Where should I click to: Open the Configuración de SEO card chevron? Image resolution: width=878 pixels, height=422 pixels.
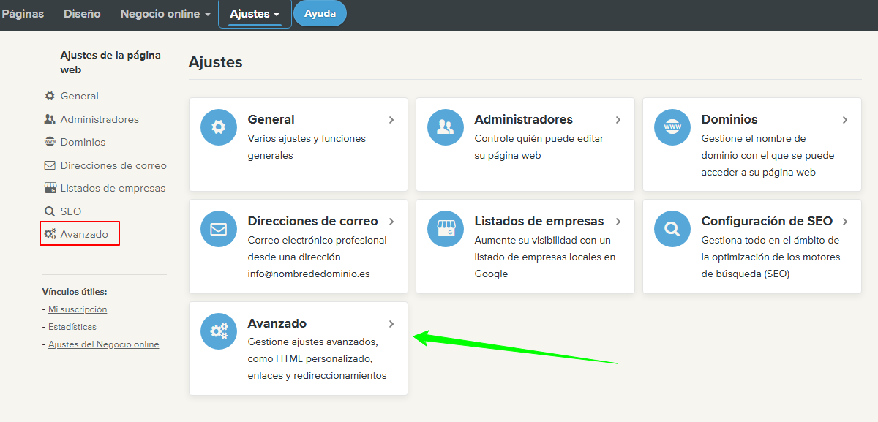[x=845, y=222]
